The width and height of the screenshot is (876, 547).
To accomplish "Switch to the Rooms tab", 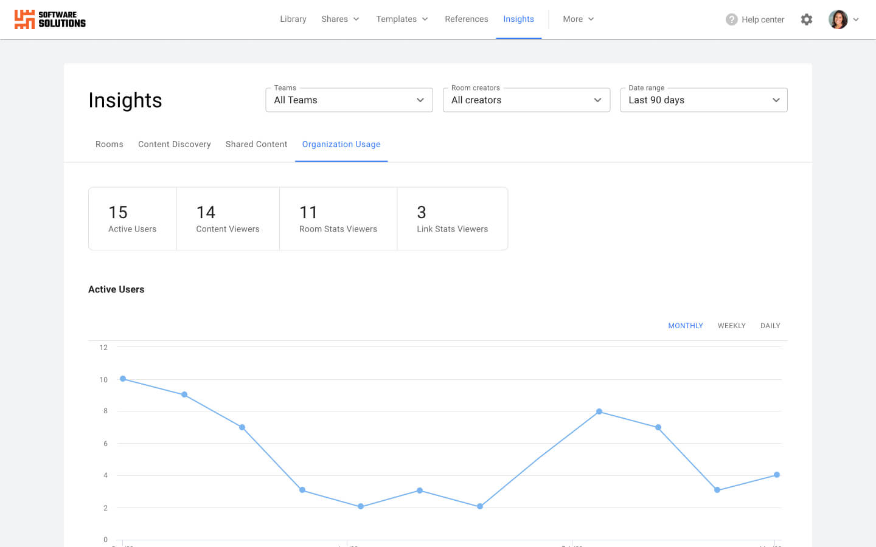I will (x=109, y=144).
